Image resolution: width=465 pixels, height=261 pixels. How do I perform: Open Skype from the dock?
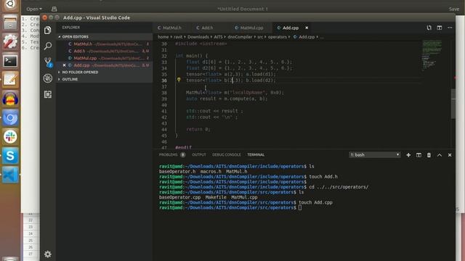(10, 156)
